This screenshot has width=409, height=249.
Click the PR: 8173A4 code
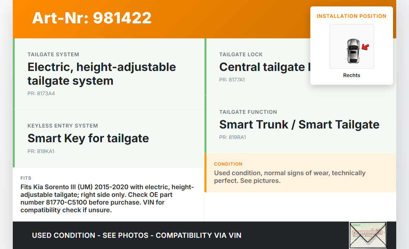click(x=41, y=94)
